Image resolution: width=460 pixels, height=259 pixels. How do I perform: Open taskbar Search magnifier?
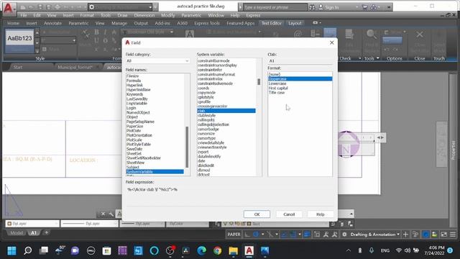point(28,250)
